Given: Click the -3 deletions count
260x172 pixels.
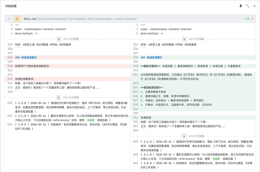Looking at the screenshot, I should [252, 19].
